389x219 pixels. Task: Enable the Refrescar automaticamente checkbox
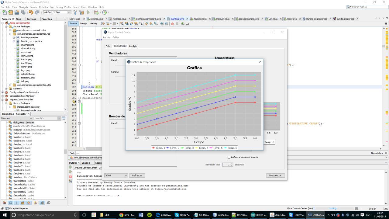[229, 157]
